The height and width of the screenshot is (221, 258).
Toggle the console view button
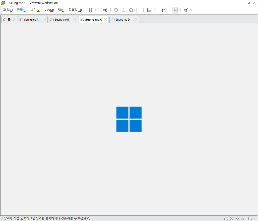pyautogui.click(x=175, y=10)
